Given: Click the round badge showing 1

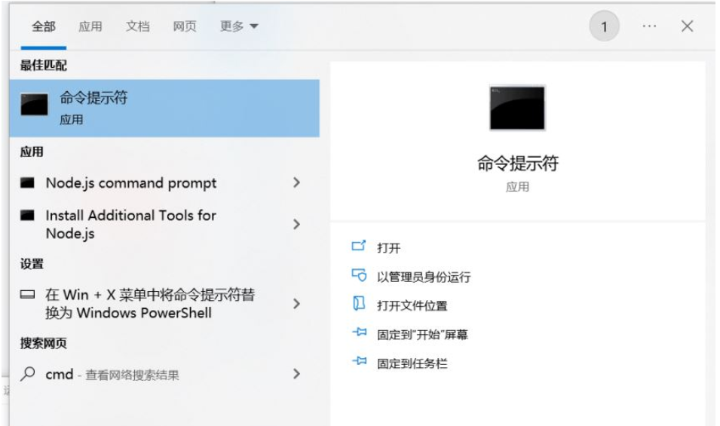Looking at the screenshot, I should point(605,26).
